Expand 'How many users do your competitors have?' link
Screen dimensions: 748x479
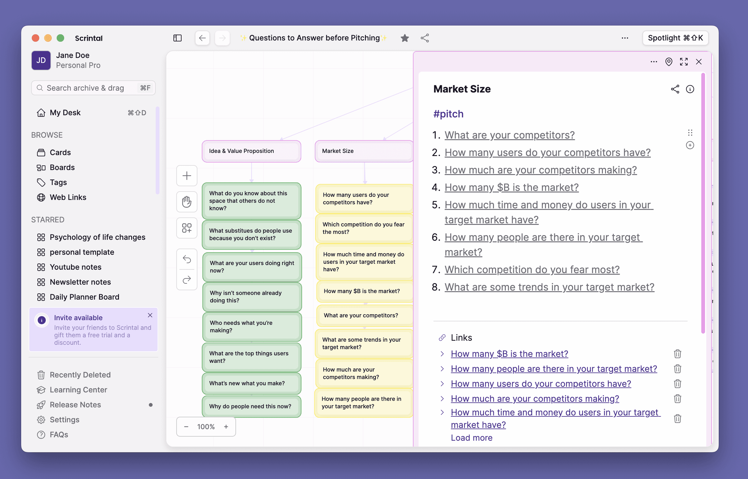pos(442,384)
